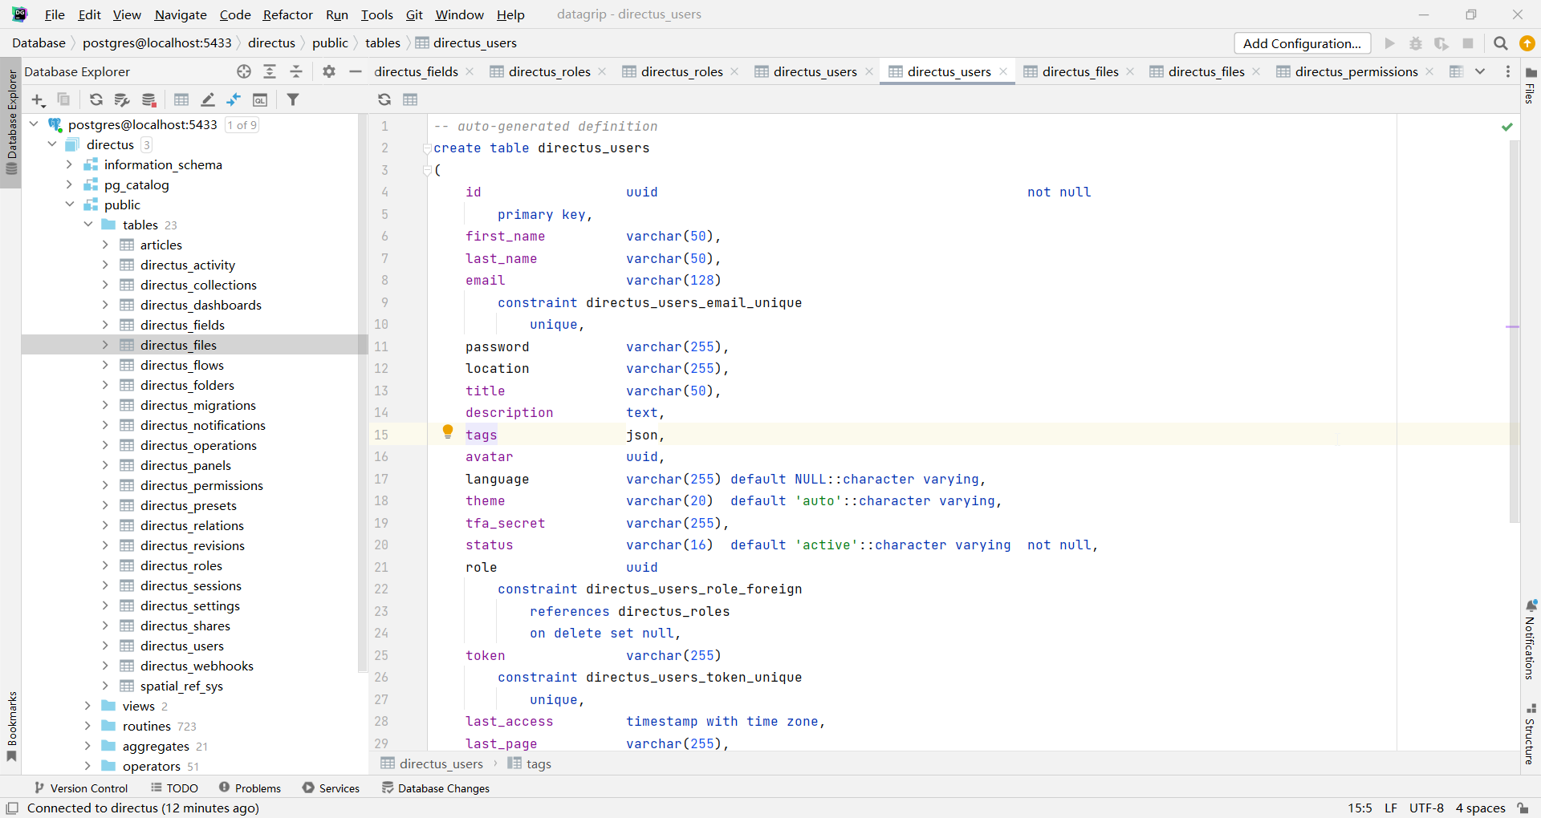Open Search Everywhere magnifier icon
Screen dimensions: 1541x818
pos(1500,43)
